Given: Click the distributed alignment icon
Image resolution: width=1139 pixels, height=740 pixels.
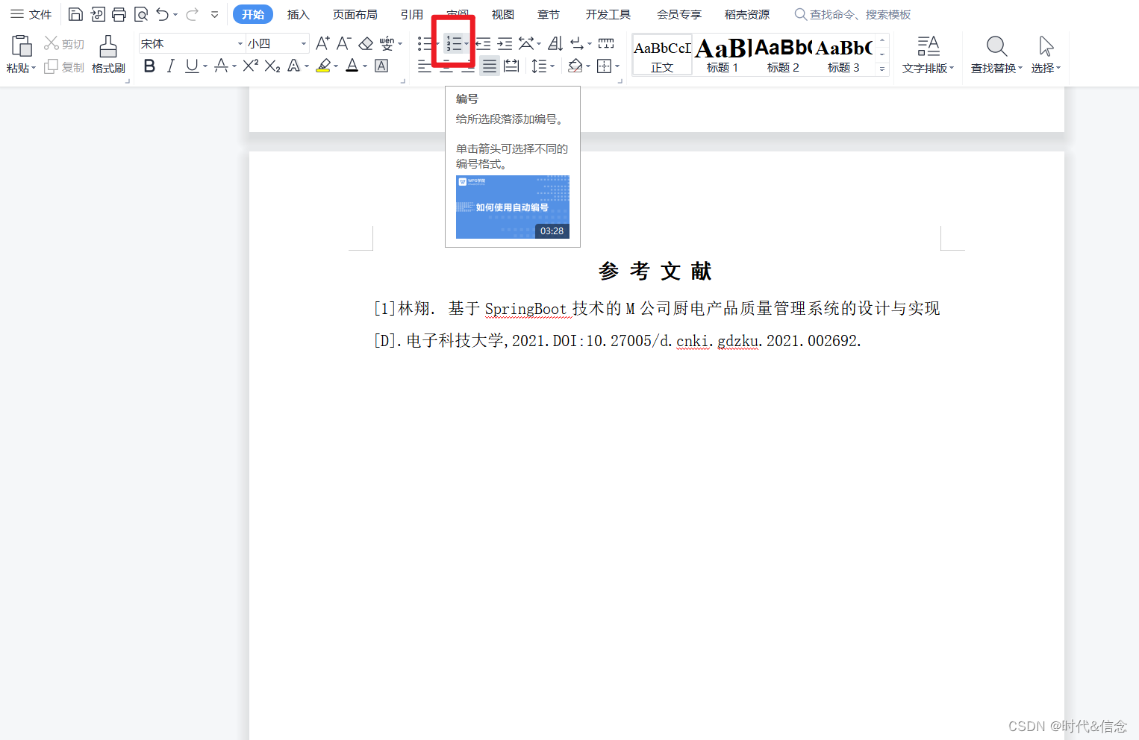Looking at the screenshot, I should 511,66.
